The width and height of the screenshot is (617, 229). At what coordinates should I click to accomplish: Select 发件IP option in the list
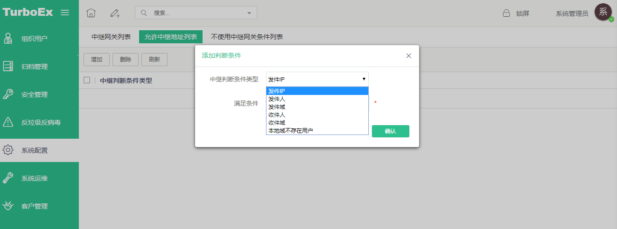click(x=317, y=91)
